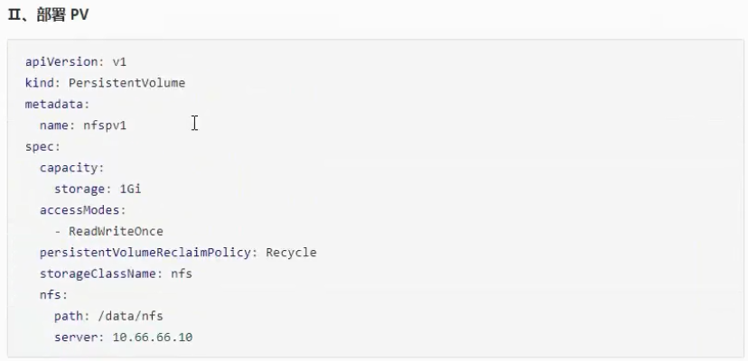This screenshot has width=748, height=361.
Task: Click the nfs value after storageClassName
Action: [x=182, y=273]
